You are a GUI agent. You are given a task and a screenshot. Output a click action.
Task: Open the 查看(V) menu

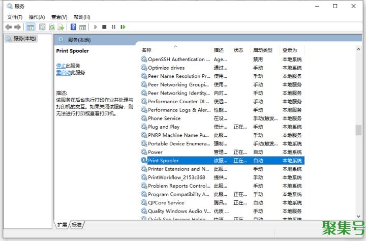(59, 17)
